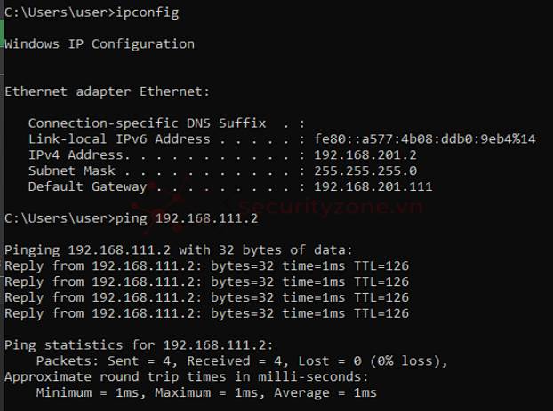553x411 pixels.
Task: Click the Link-local IPv6 address value
Action: click(x=425, y=139)
